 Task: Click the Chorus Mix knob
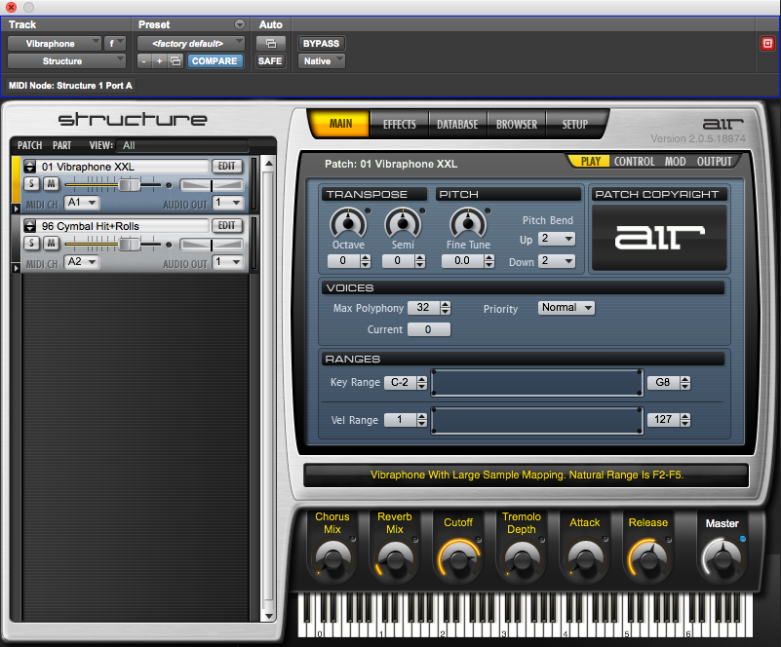(x=332, y=559)
